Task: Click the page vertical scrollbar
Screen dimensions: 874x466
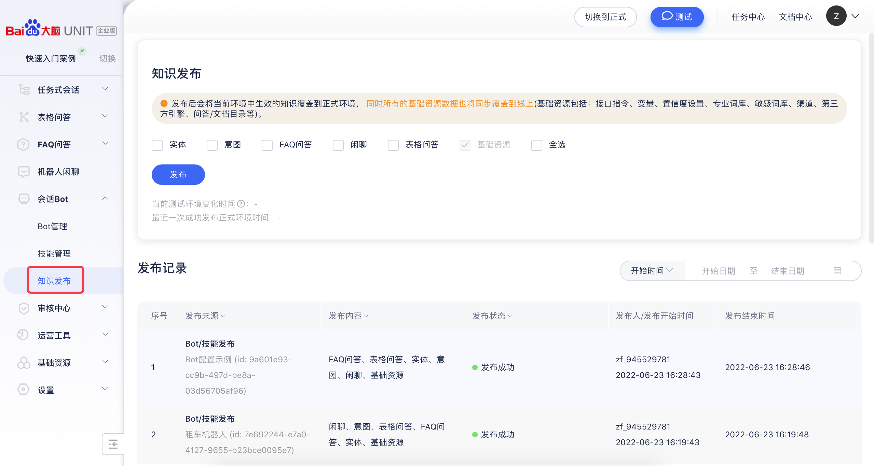Action: (x=871, y=138)
